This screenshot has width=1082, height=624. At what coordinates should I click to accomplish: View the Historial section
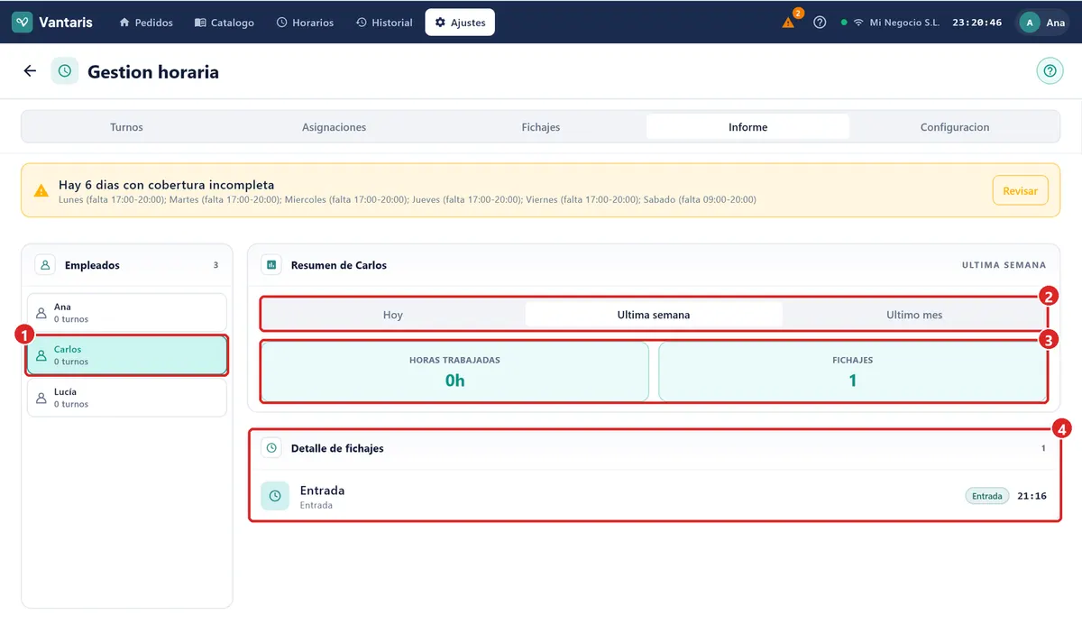[384, 23]
